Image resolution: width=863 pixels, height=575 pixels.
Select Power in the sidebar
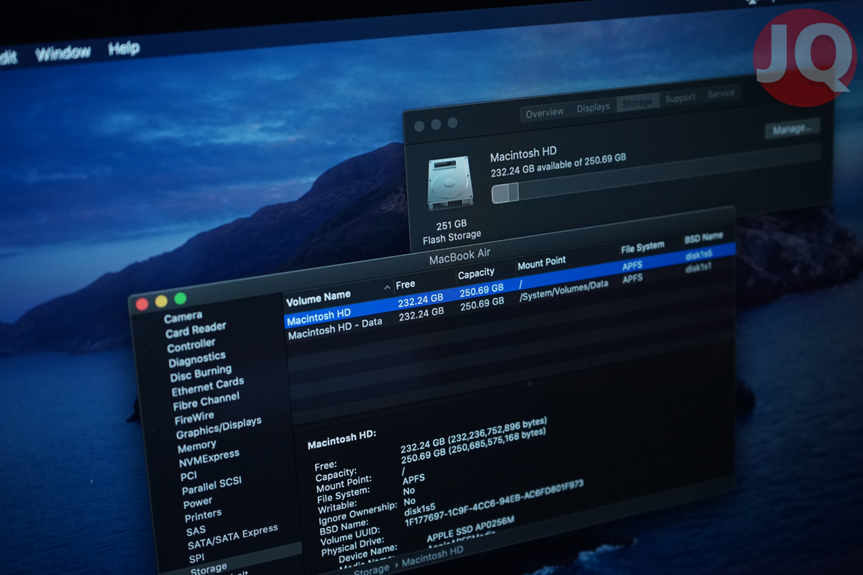198,502
